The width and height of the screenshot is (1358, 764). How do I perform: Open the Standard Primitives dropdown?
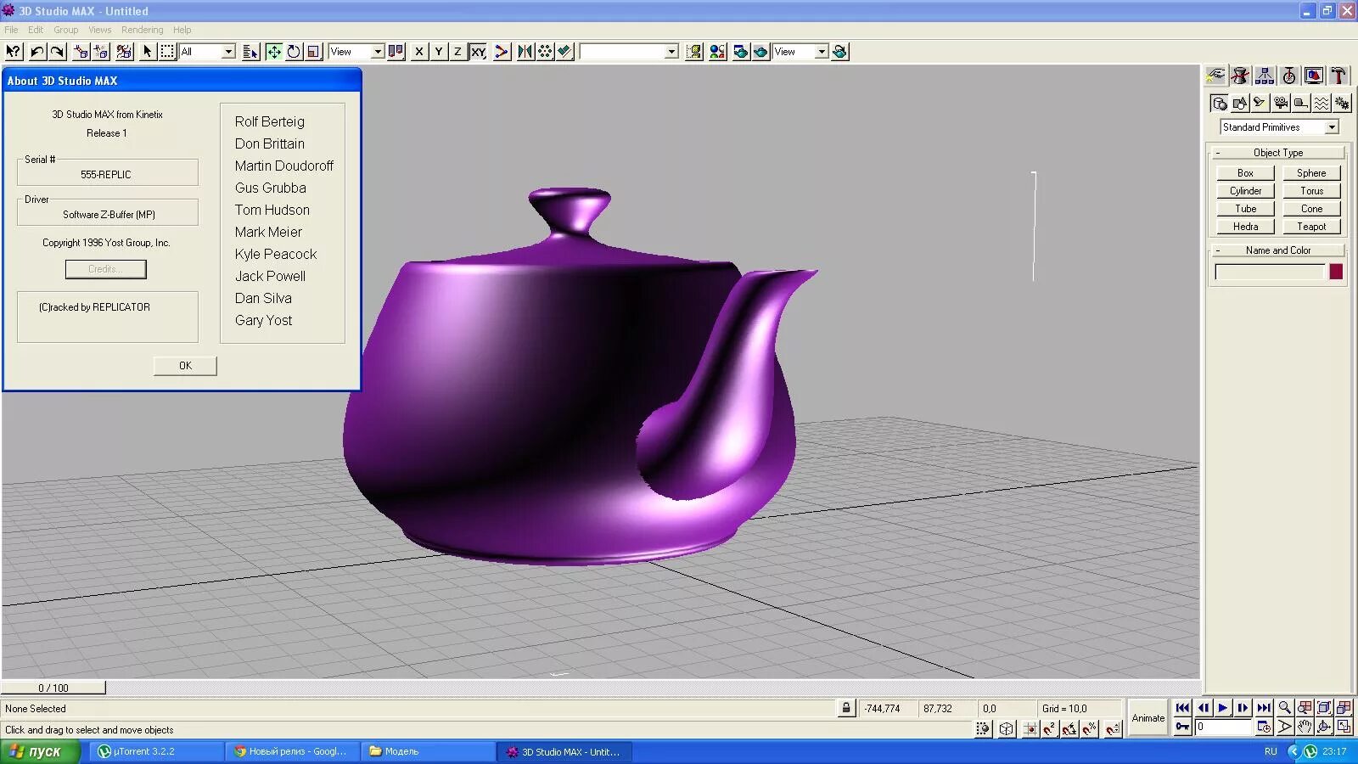1280,127
